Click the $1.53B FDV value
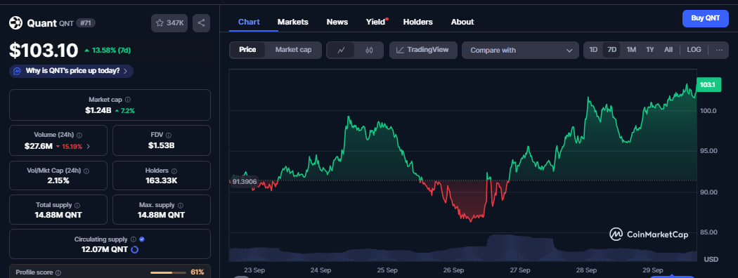This screenshot has width=738, height=278. pyautogui.click(x=162, y=145)
